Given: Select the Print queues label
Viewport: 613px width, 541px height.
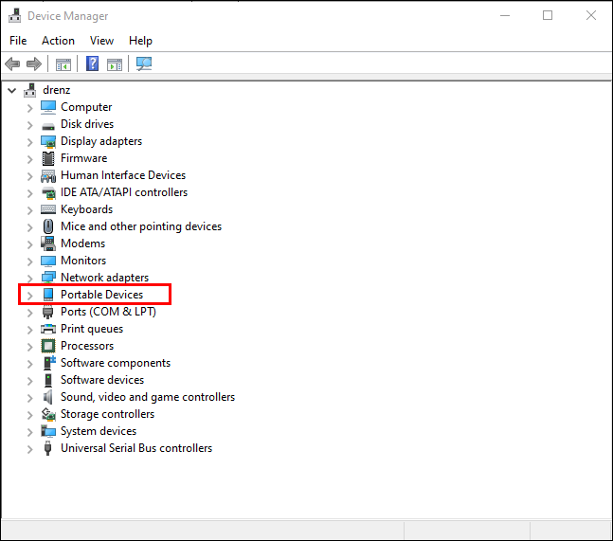Looking at the screenshot, I should (x=92, y=329).
